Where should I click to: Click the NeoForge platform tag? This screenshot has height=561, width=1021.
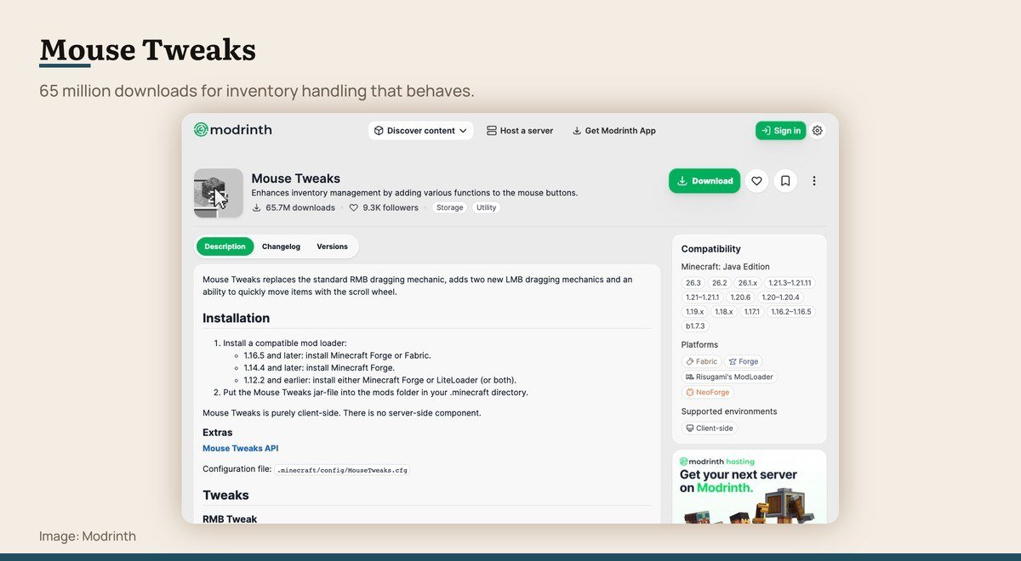(x=707, y=392)
